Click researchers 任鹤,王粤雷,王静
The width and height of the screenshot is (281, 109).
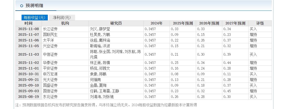tap(104, 91)
